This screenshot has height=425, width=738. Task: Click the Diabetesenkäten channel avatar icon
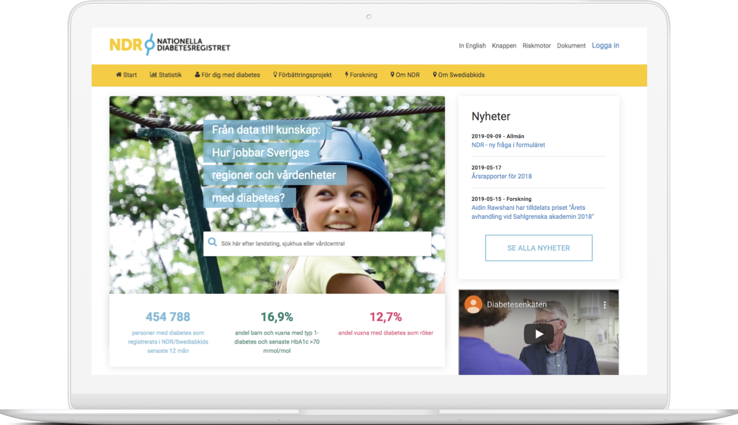click(473, 304)
